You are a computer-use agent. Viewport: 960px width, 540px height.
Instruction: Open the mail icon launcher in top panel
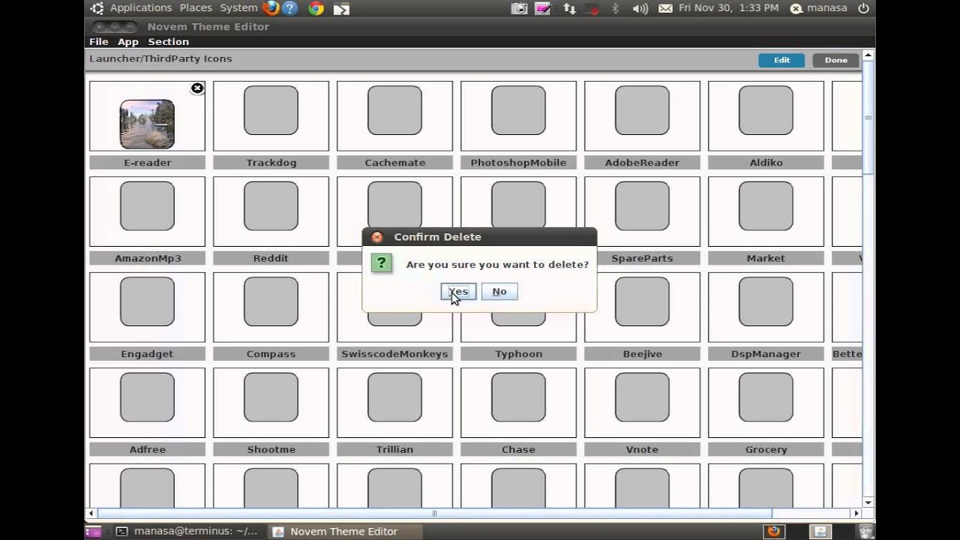pyautogui.click(x=341, y=8)
